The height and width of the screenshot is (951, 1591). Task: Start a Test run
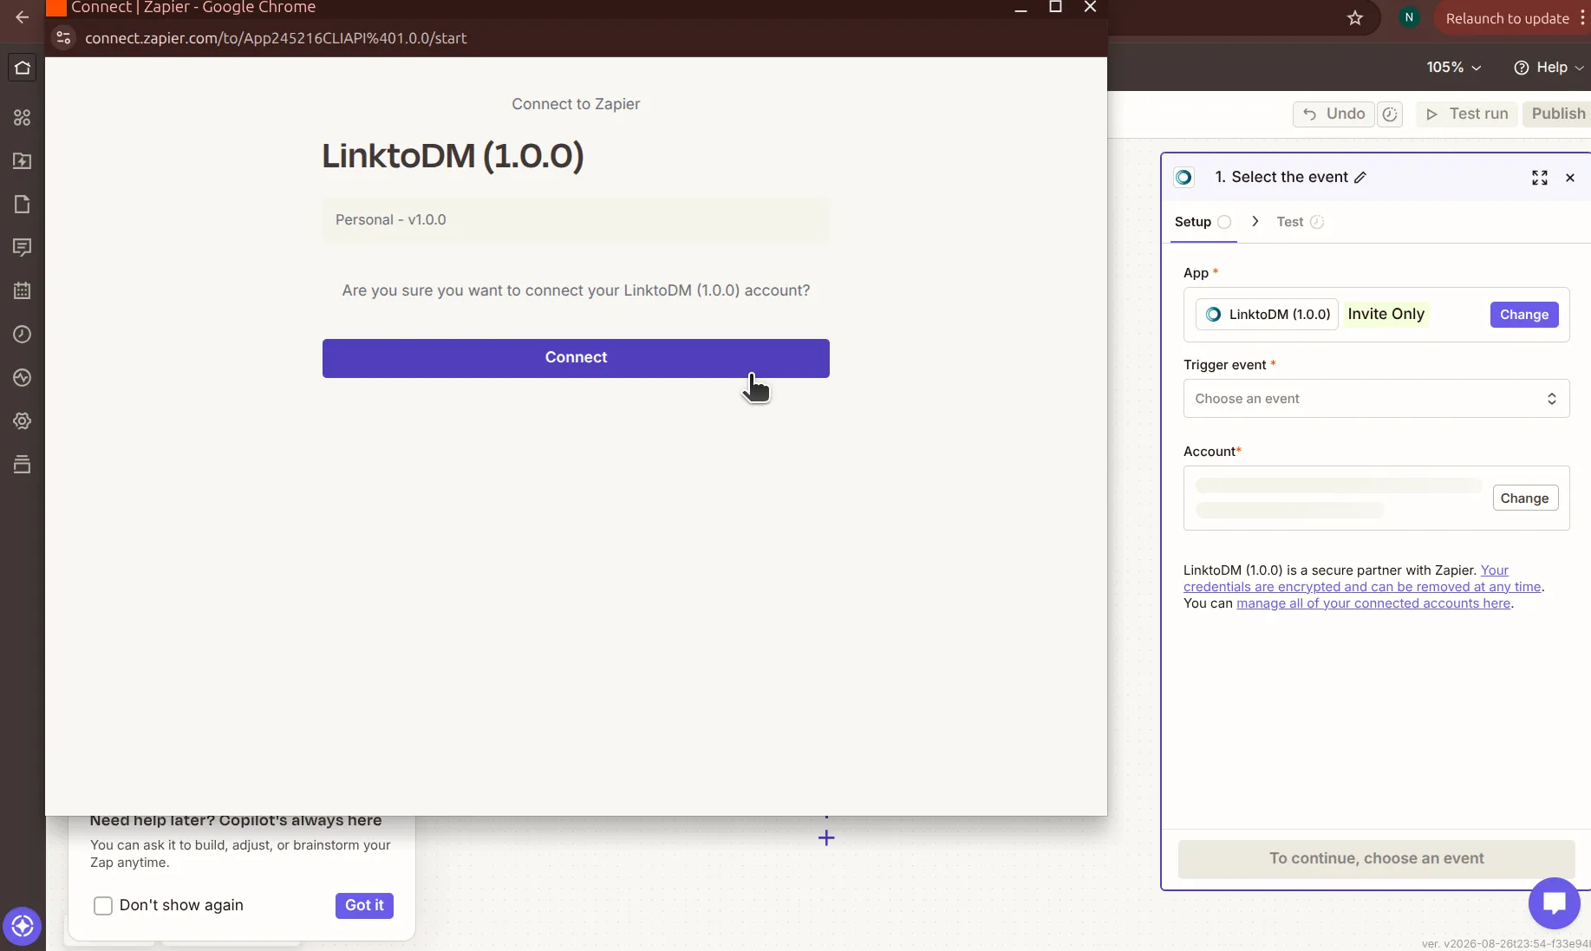tap(1467, 114)
